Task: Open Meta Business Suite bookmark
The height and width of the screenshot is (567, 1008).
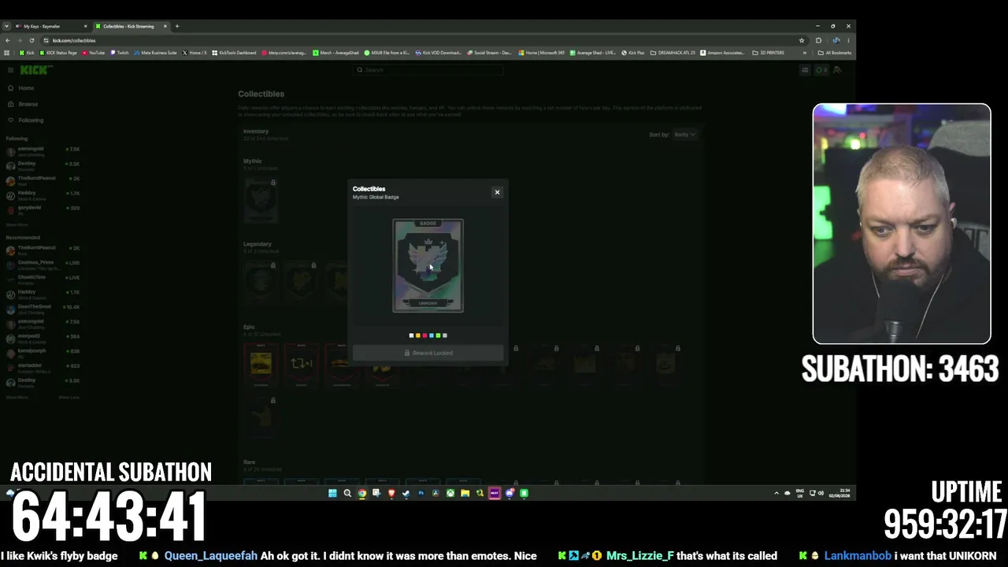Action: click(x=155, y=53)
